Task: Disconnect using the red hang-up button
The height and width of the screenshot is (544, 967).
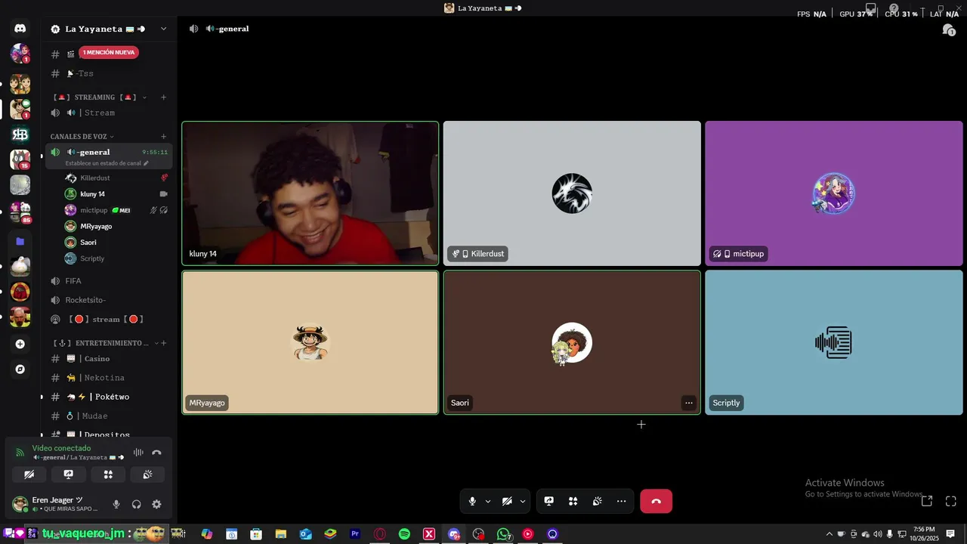Action: click(x=656, y=501)
